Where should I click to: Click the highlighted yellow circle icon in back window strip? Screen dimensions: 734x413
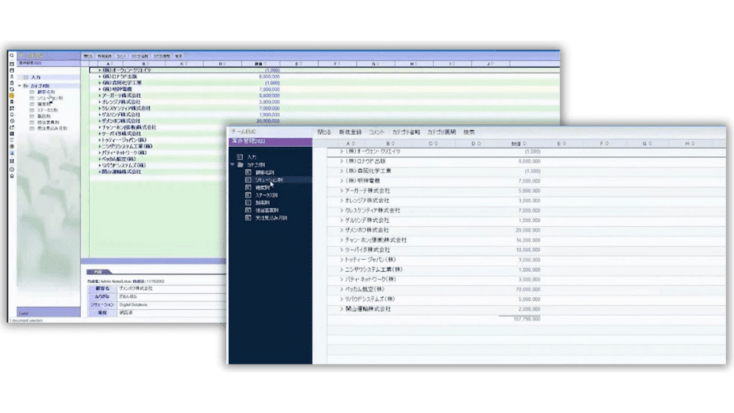click(x=12, y=95)
